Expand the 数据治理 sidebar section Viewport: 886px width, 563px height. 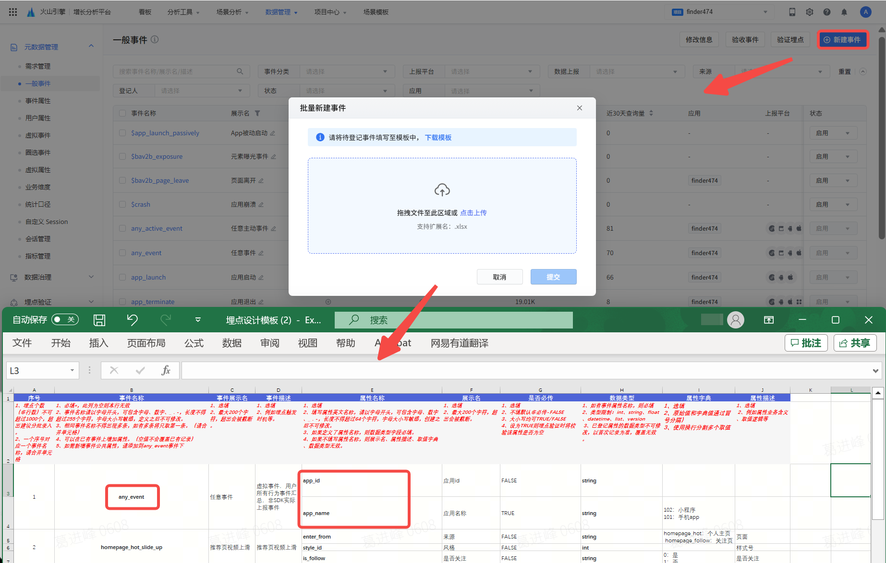point(91,277)
